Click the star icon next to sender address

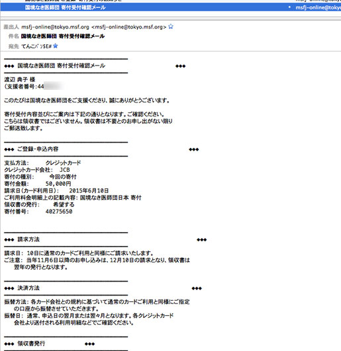(x=171, y=26)
